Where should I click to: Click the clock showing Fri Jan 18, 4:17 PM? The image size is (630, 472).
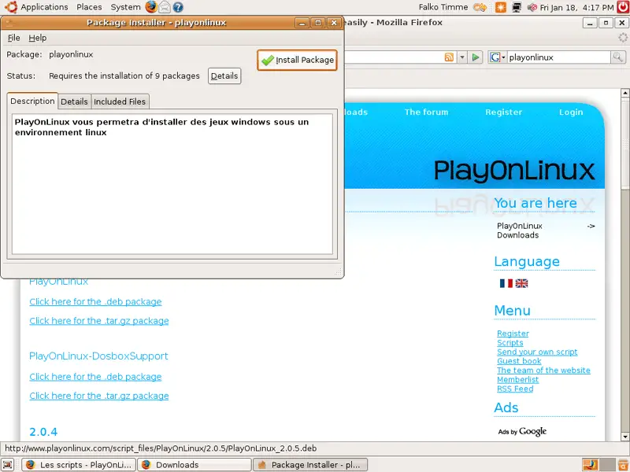(577, 7)
